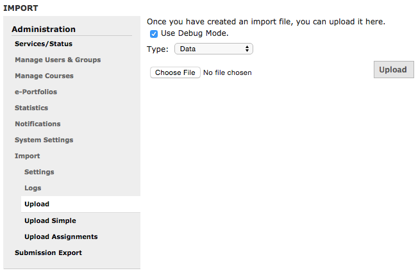Open Submission Export
Viewport: 418px width, 273px height.
coord(48,252)
